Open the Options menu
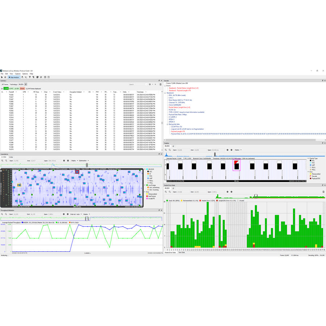Image resolution: width=326 pixels, height=326 pixels. (x=24, y=73)
